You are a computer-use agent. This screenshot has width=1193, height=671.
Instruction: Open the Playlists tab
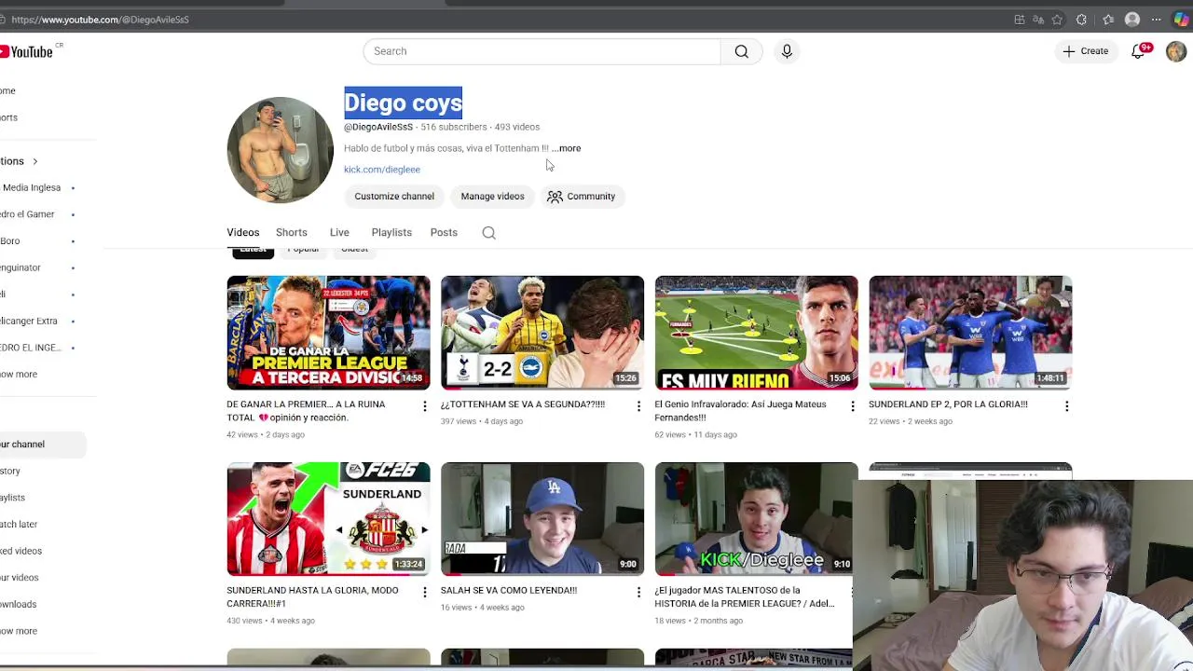tap(391, 233)
